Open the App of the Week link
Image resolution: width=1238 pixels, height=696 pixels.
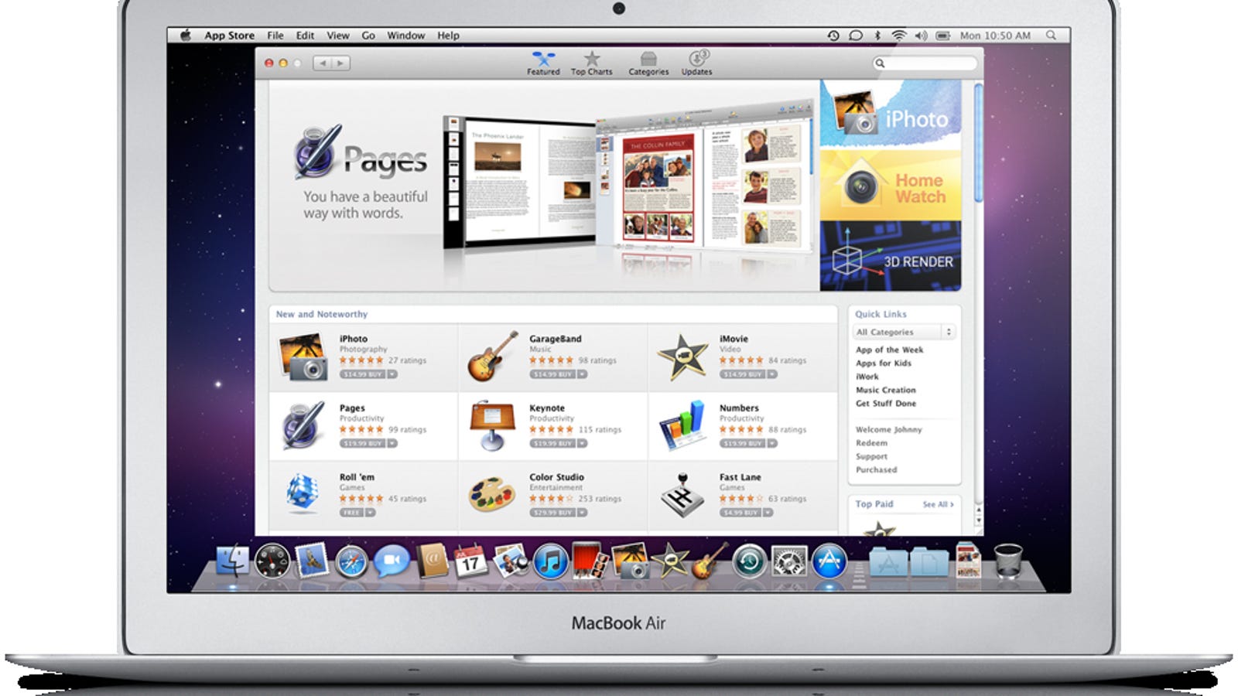889,350
